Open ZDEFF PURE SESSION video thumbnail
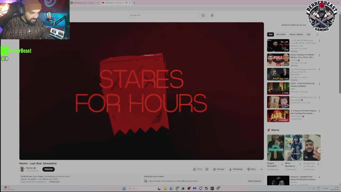This screenshot has height=192, width=341. point(278,88)
